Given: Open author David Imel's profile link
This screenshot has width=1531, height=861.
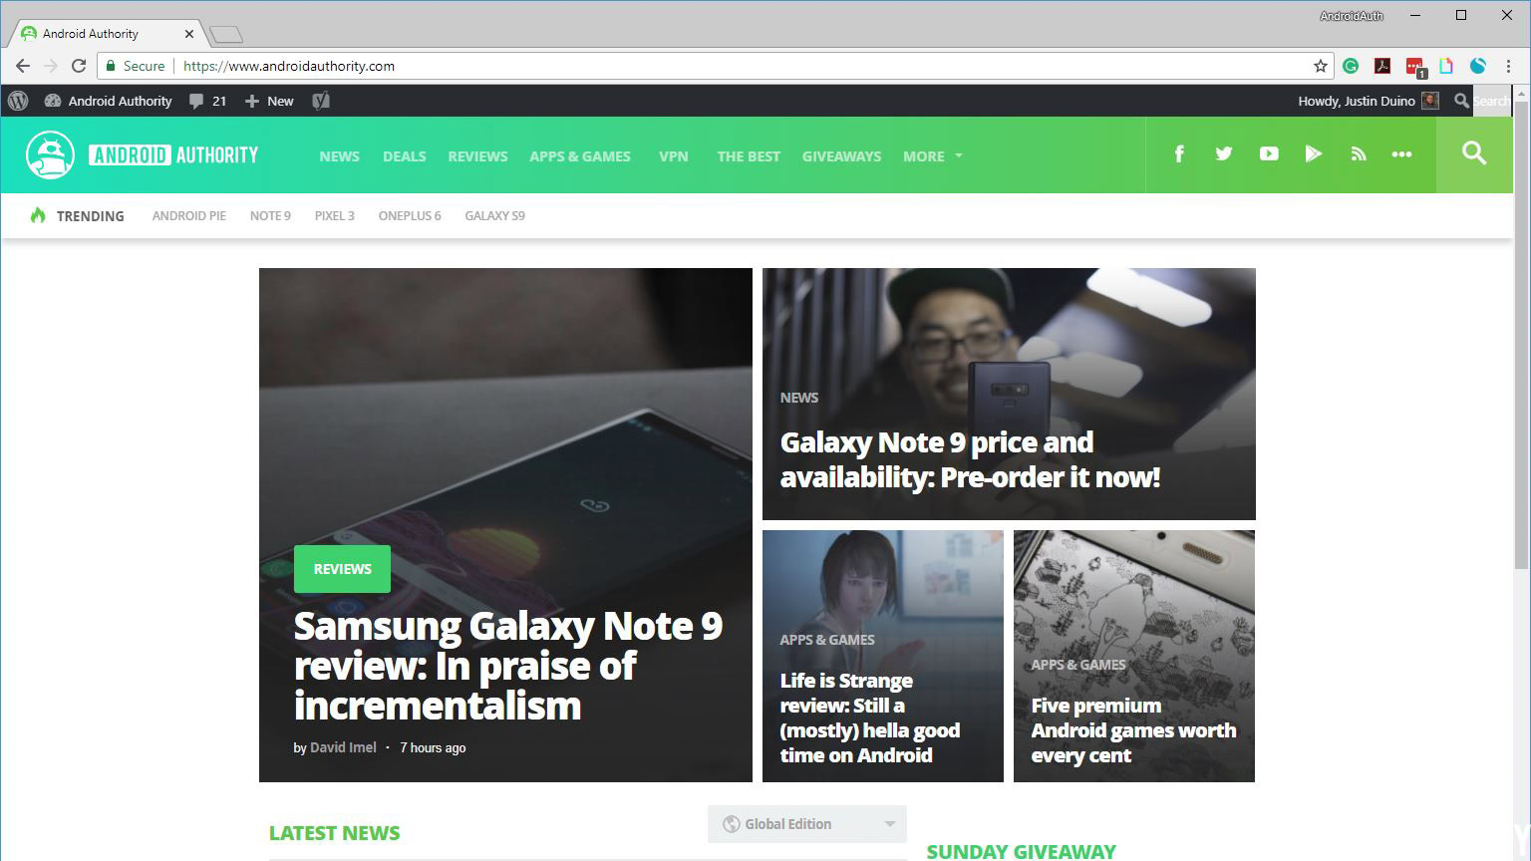Looking at the screenshot, I should (x=343, y=747).
